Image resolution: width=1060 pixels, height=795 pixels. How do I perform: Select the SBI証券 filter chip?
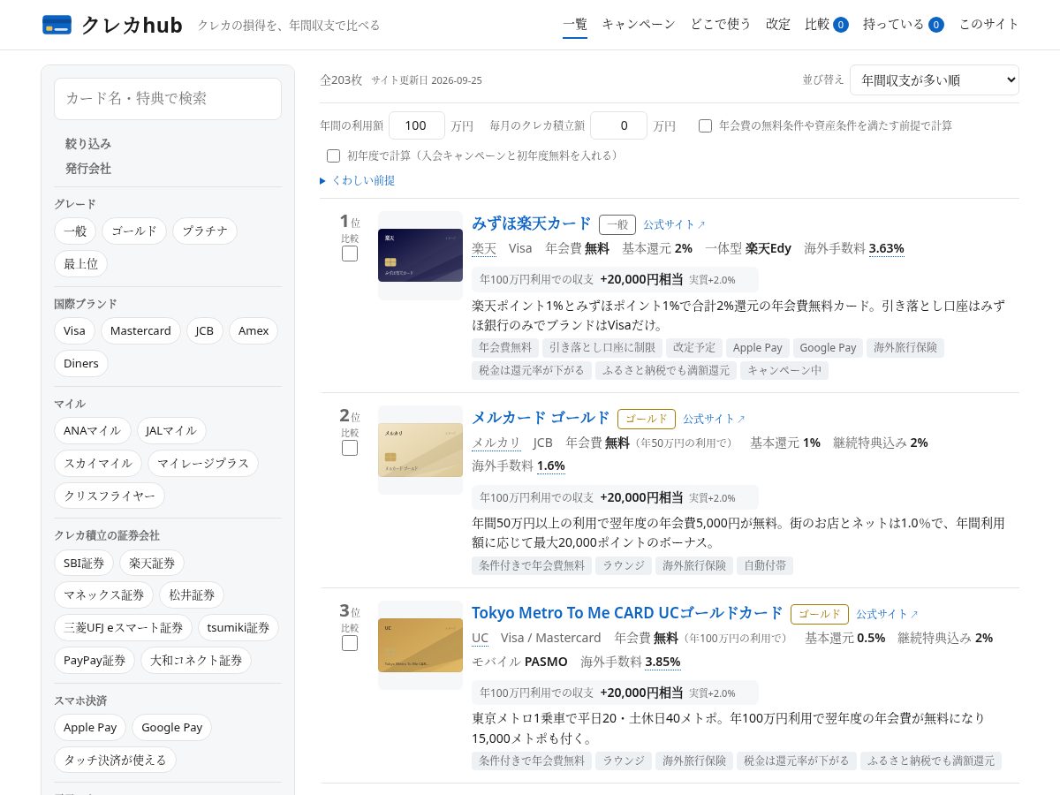pyautogui.click(x=84, y=563)
